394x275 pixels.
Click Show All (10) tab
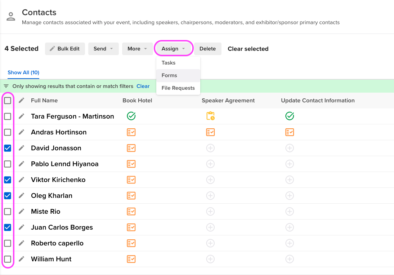(23, 72)
